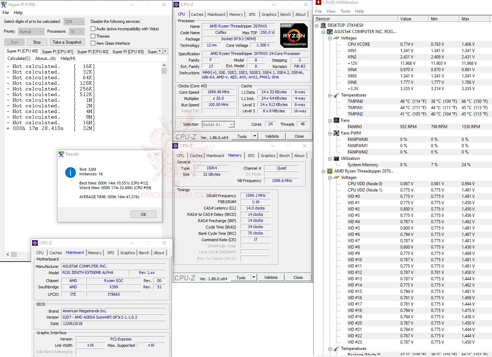Collapse the DESKTOP-3TKHES0 tree node

(x=317, y=26)
